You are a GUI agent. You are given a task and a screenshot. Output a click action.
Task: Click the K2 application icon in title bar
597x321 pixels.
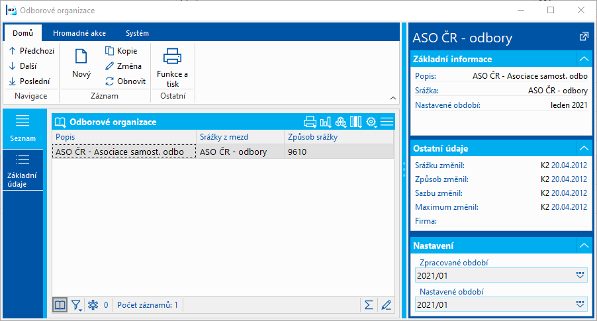(11, 11)
